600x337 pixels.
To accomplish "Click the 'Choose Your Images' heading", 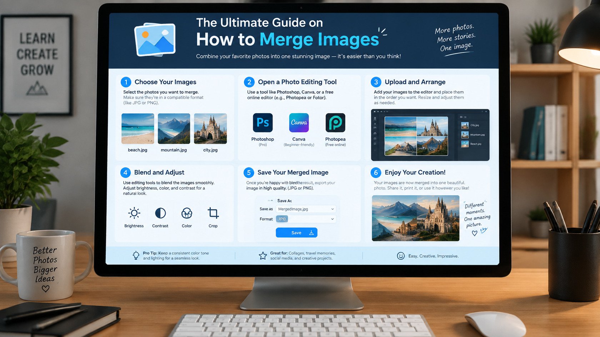I will pyautogui.click(x=165, y=82).
